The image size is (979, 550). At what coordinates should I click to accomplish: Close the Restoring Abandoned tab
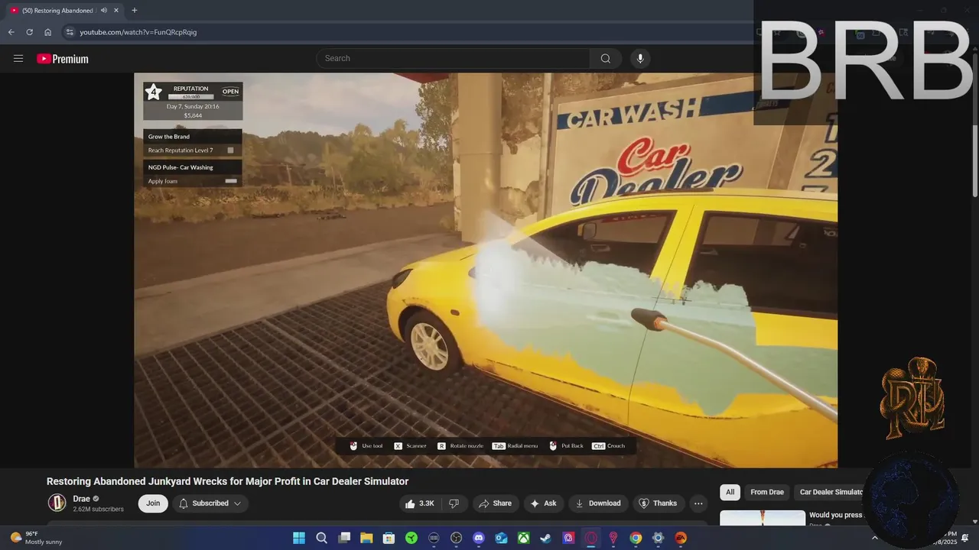(x=116, y=11)
